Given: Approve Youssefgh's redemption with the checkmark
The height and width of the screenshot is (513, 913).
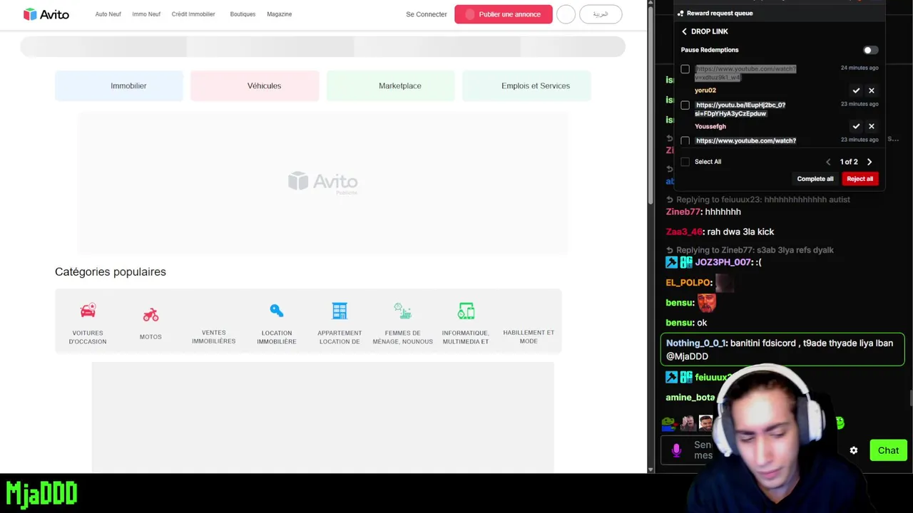Looking at the screenshot, I should (856, 126).
